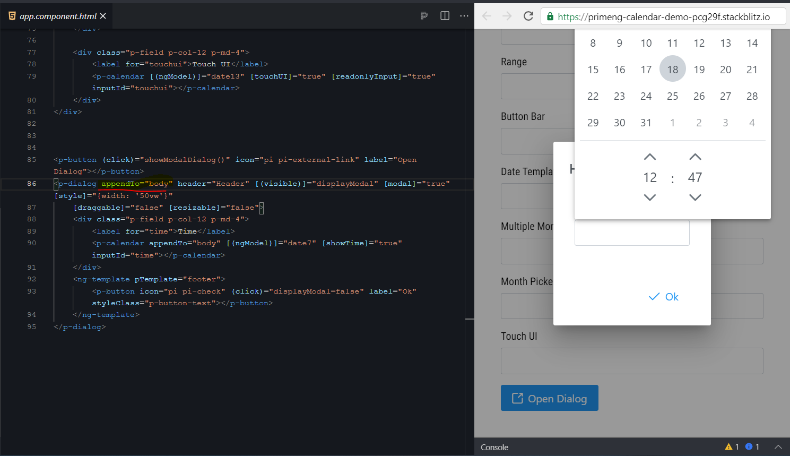The width and height of the screenshot is (790, 456).
Task: Increment the hour with the up chevron
Action: click(650, 157)
